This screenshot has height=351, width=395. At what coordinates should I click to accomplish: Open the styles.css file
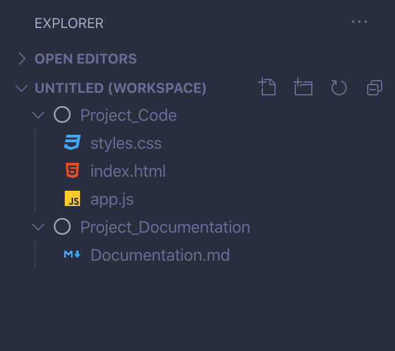(x=126, y=143)
